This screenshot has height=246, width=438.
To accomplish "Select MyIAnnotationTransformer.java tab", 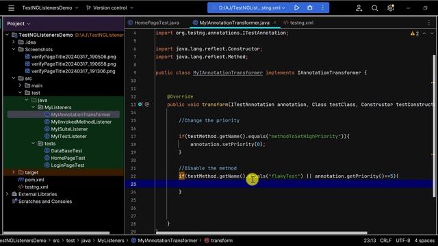I will pyautogui.click(x=231, y=23).
